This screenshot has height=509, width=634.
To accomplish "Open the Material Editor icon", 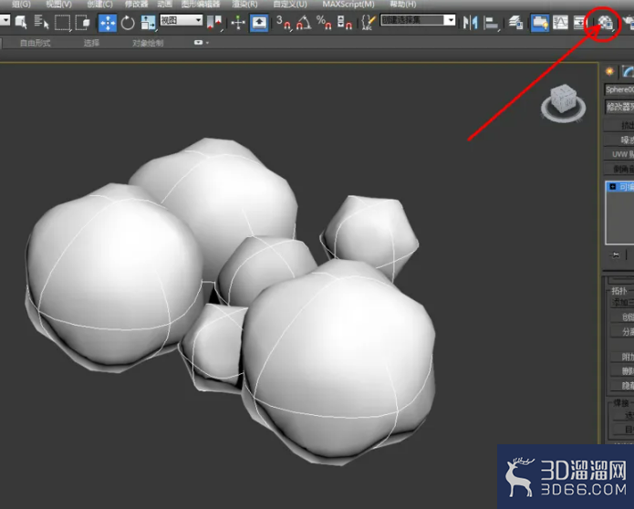I will point(606,23).
